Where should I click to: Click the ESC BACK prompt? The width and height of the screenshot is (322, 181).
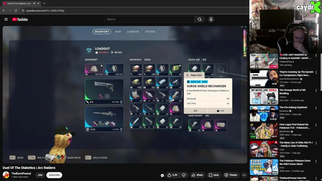coord(17,158)
